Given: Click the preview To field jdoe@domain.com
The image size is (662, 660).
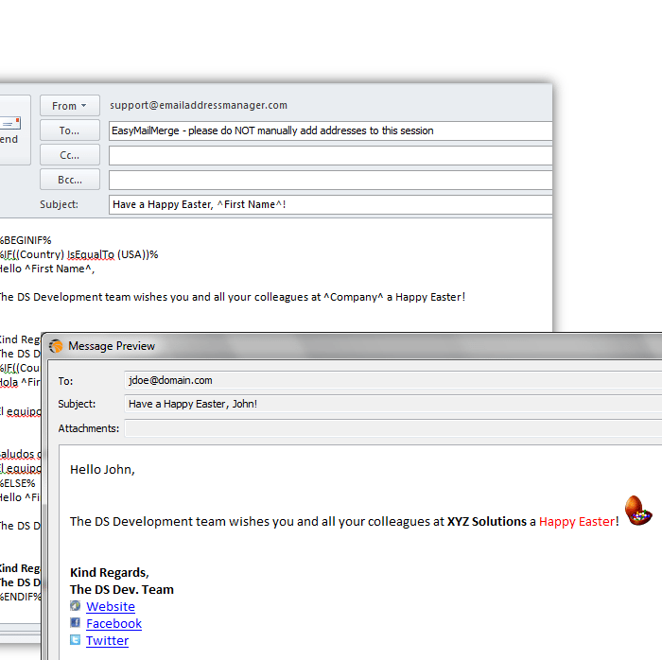Looking at the screenshot, I should click(393, 381).
